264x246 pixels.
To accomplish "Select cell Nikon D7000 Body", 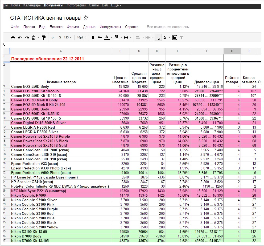I will point(61,236).
